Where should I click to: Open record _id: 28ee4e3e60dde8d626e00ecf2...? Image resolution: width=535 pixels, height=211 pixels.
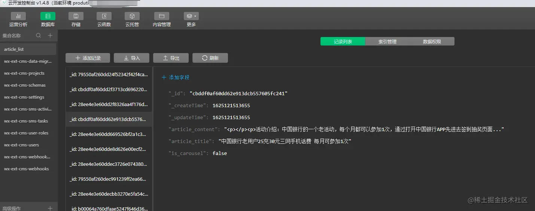109,149
